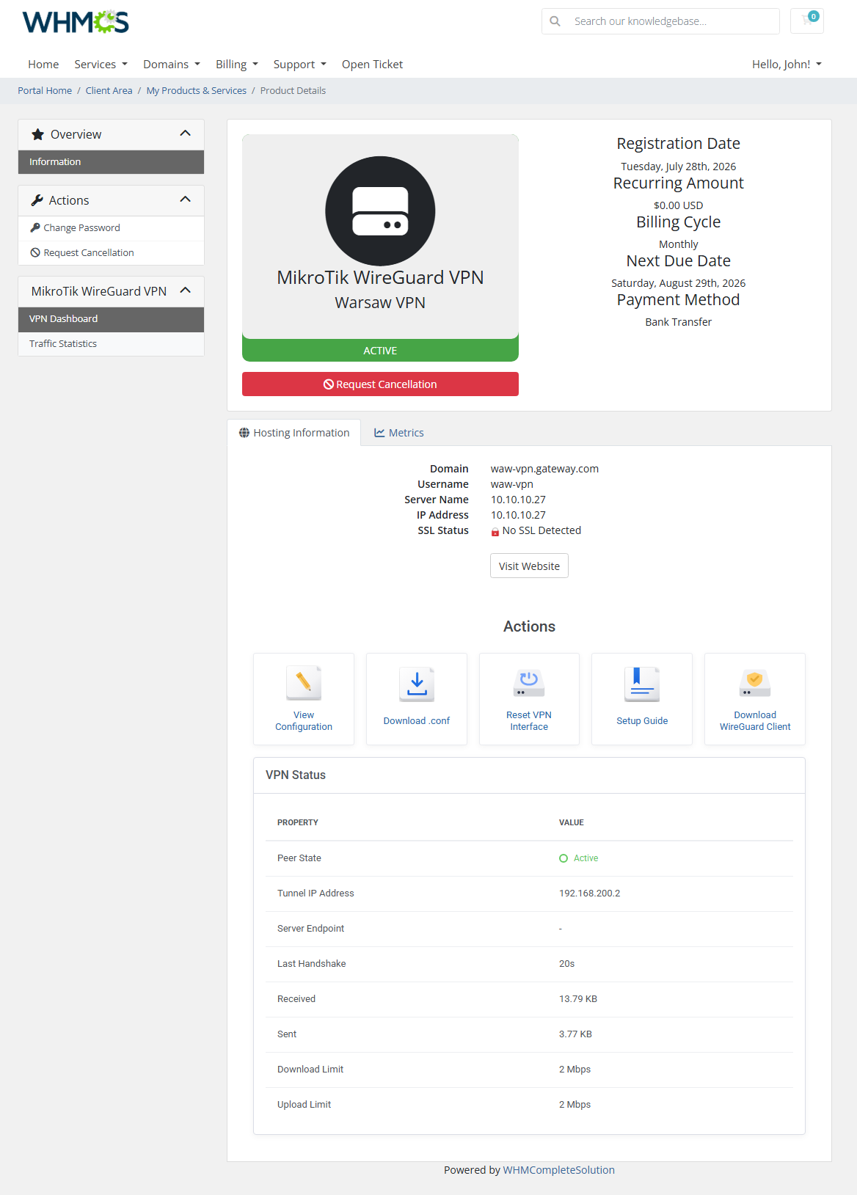Click the Client Area breadcrumb
This screenshot has height=1195, width=857.
click(109, 91)
